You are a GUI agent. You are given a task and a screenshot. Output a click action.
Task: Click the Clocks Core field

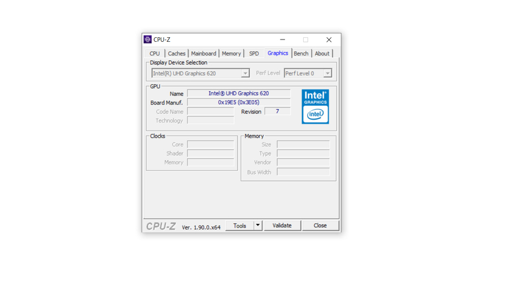(x=211, y=144)
